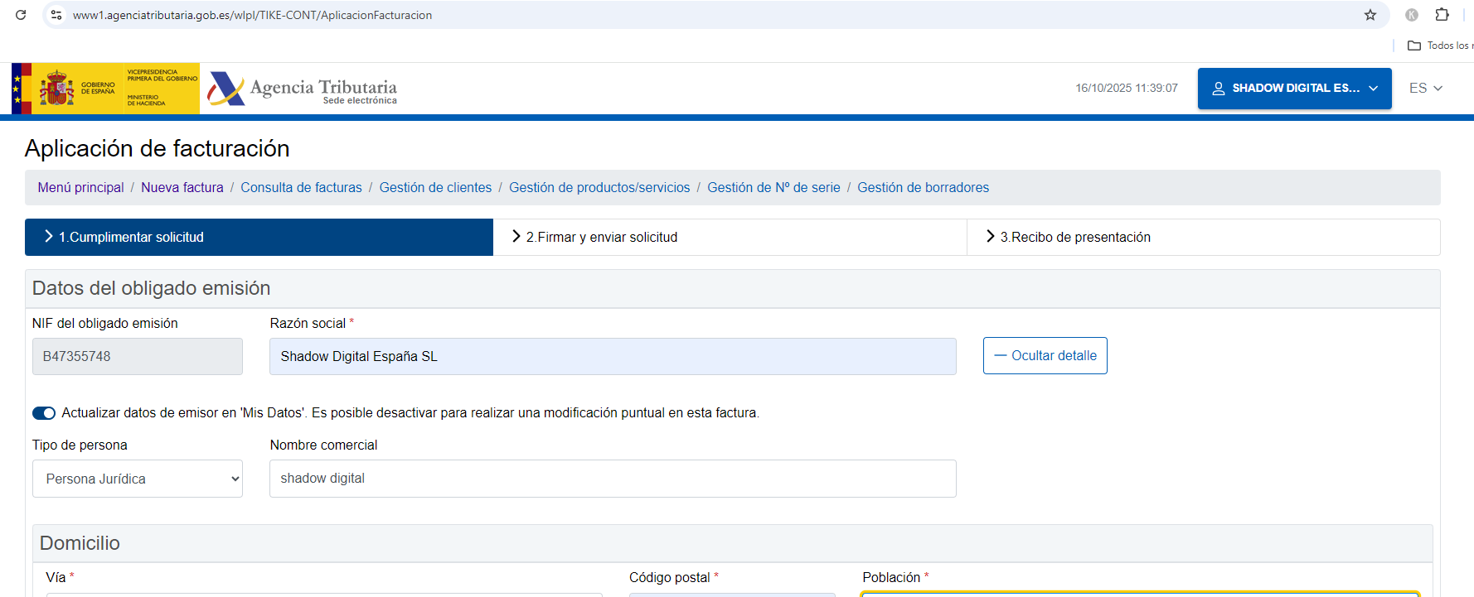Click the browser reload page icon
Image resolution: width=1474 pixels, height=597 pixels.
point(21,15)
